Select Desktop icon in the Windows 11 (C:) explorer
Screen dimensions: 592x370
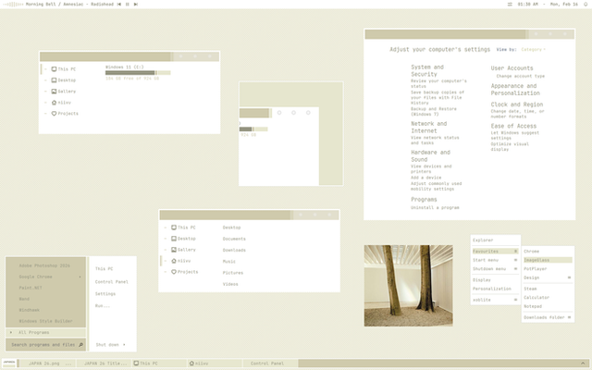tap(54, 80)
